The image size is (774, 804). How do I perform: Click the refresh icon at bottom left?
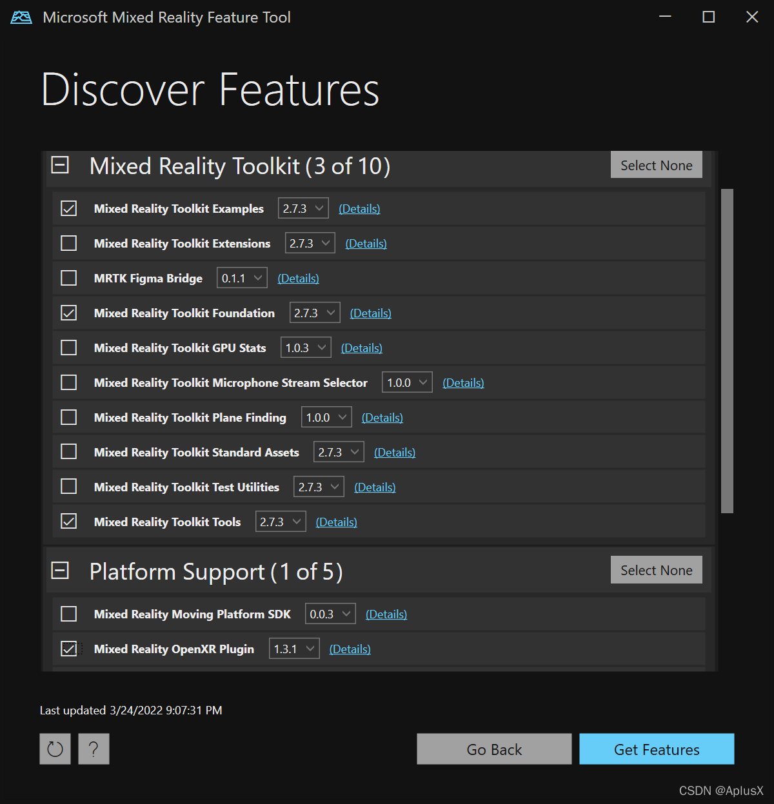55,749
